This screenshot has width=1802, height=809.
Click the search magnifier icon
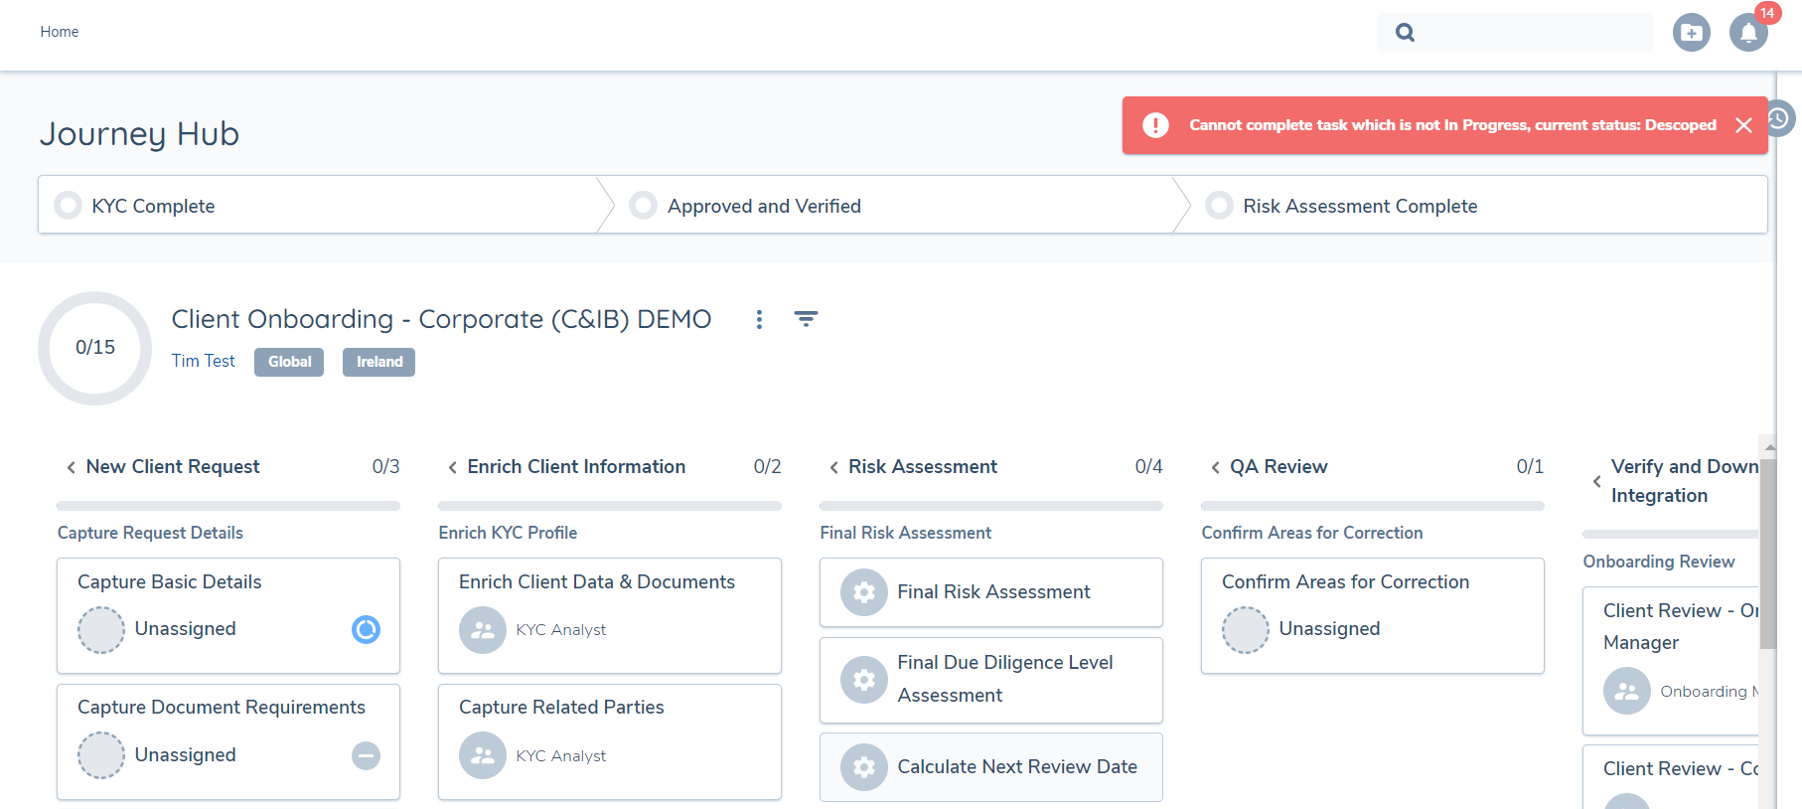tap(1405, 33)
